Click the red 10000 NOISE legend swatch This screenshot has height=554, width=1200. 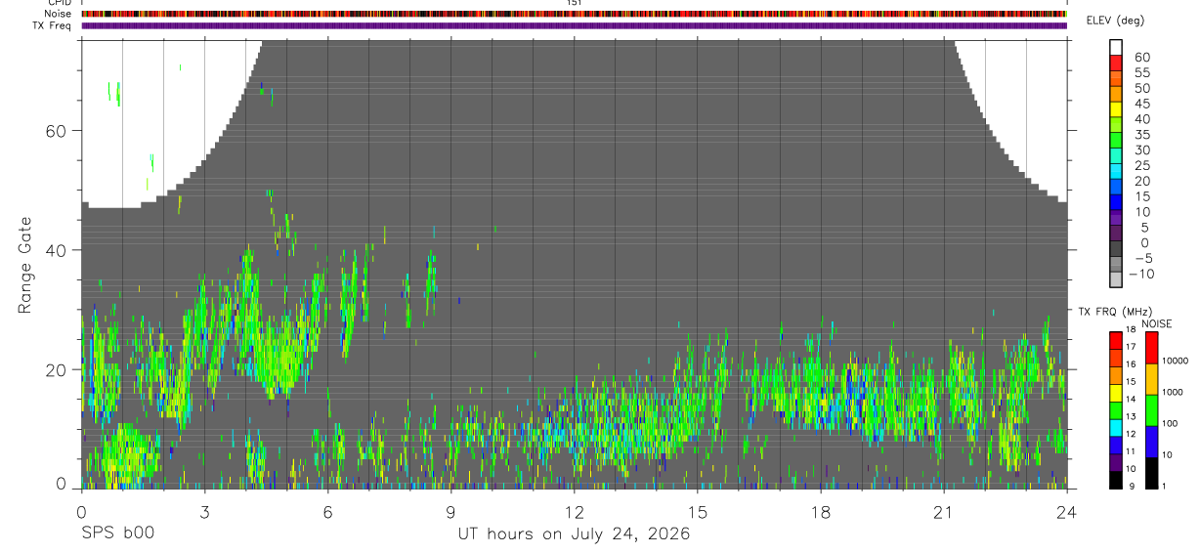[x=1152, y=347]
